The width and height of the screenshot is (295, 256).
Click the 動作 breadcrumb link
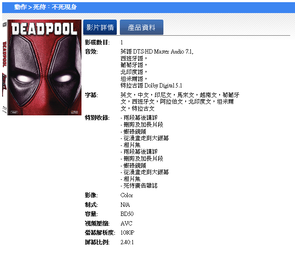pos(20,7)
